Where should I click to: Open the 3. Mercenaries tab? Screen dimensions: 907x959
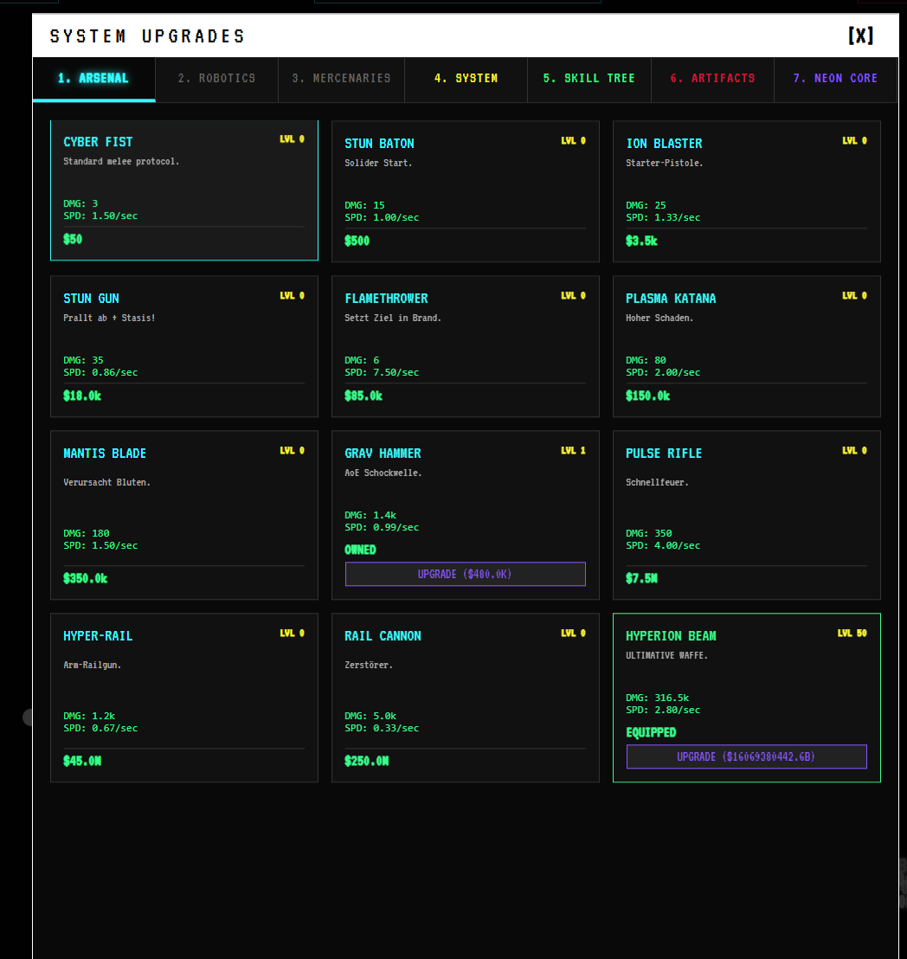[341, 78]
